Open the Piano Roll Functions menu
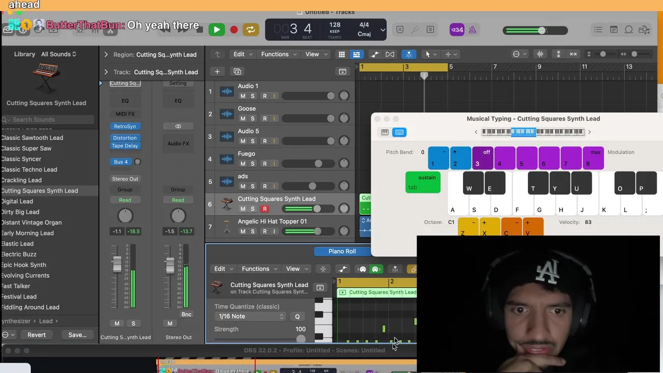Screen dimensions: 663x373 pyautogui.click(x=259, y=269)
